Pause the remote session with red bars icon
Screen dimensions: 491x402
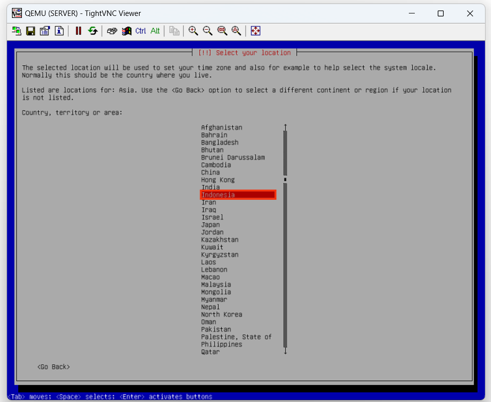(x=78, y=31)
